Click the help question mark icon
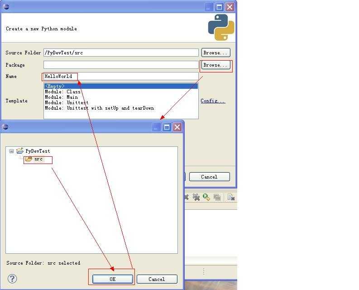Image resolution: width=359 pixels, height=290 pixels. 12,279
